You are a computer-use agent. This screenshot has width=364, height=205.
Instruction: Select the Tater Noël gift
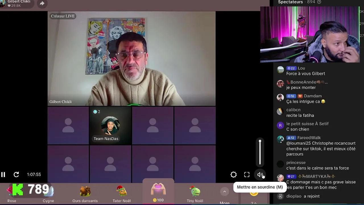click(x=122, y=194)
